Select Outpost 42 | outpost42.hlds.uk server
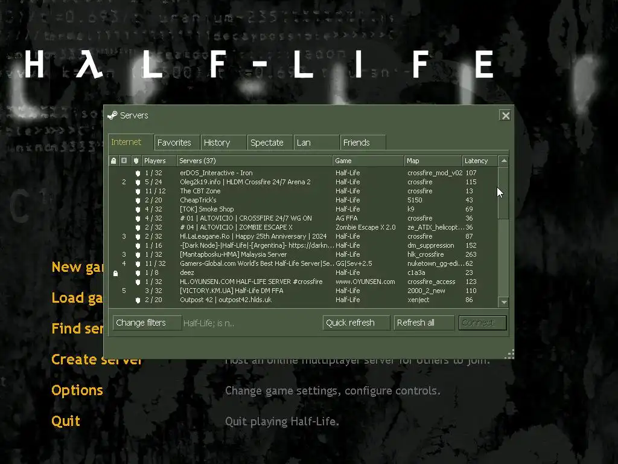618x464 pixels. pyautogui.click(x=303, y=300)
